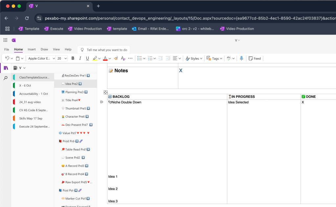Click the paragraph alignment icon

tap(175, 58)
